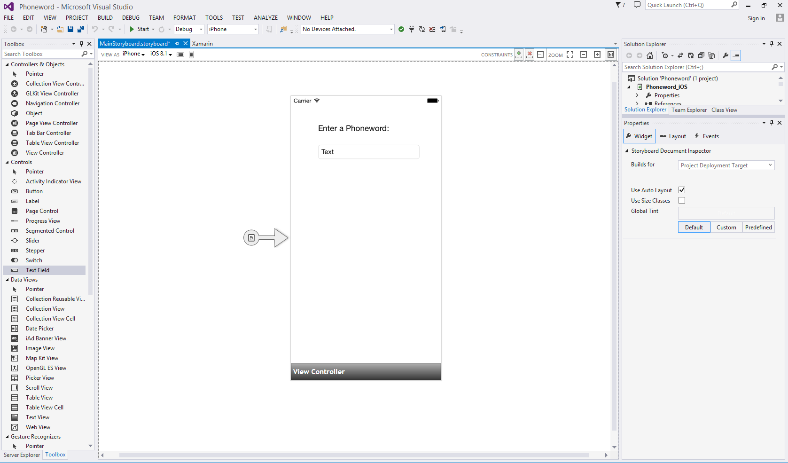
Task: Click the Global Tint color swatch field
Action: pyautogui.click(x=726, y=213)
